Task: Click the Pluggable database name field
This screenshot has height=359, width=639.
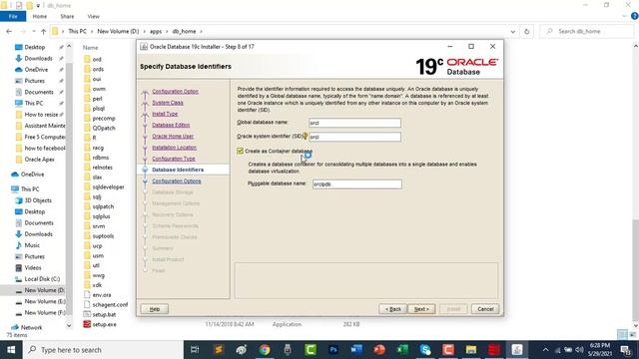Action: [x=357, y=184]
